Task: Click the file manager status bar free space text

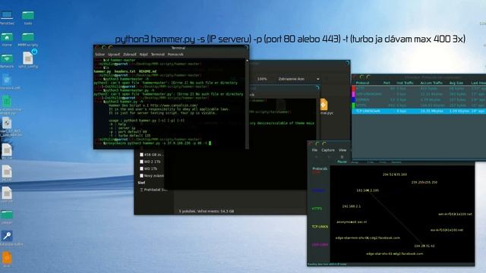Action: point(207,212)
